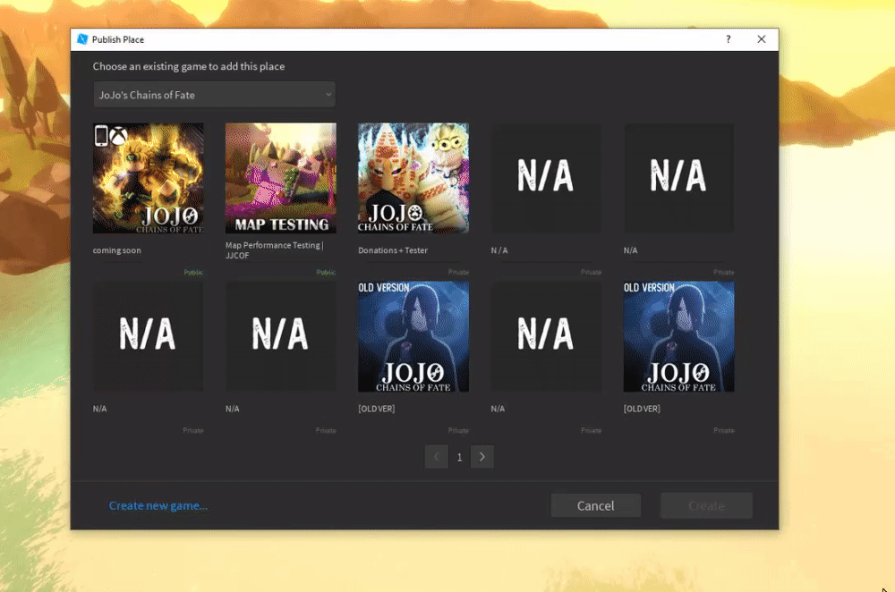Click the Roblox Studio icon in the title bar

[82, 38]
